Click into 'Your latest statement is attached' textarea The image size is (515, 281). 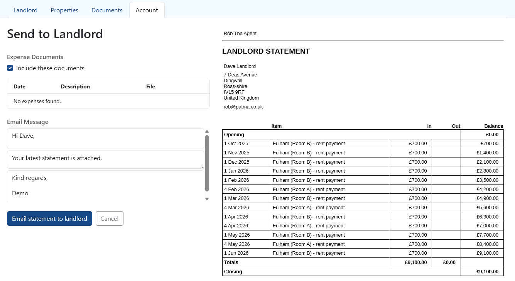(105, 159)
